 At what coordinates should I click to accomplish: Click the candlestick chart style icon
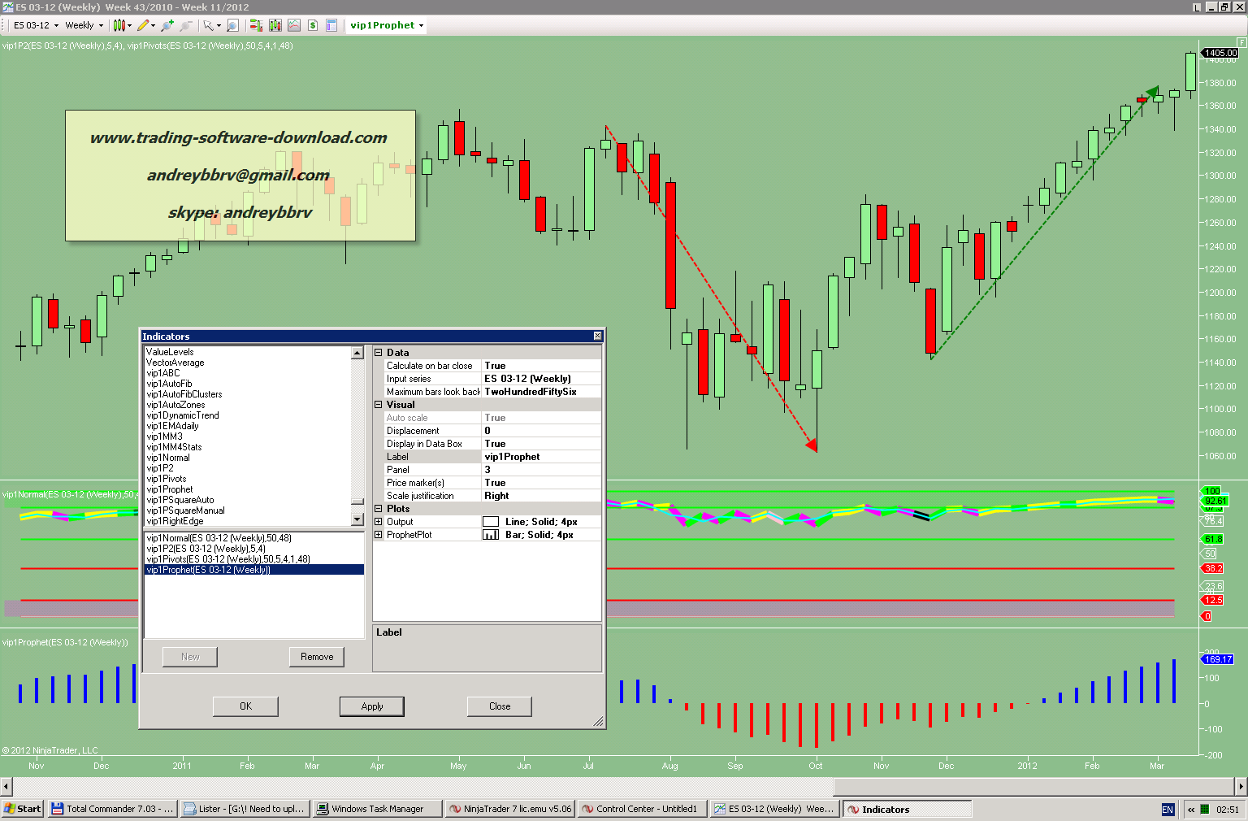click(119, 25)
